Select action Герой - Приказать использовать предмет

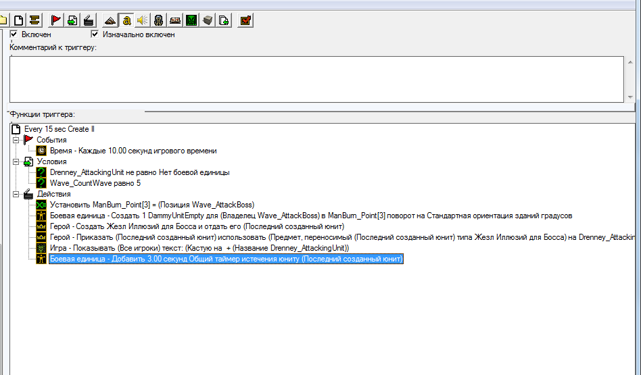tap(341, 237)
